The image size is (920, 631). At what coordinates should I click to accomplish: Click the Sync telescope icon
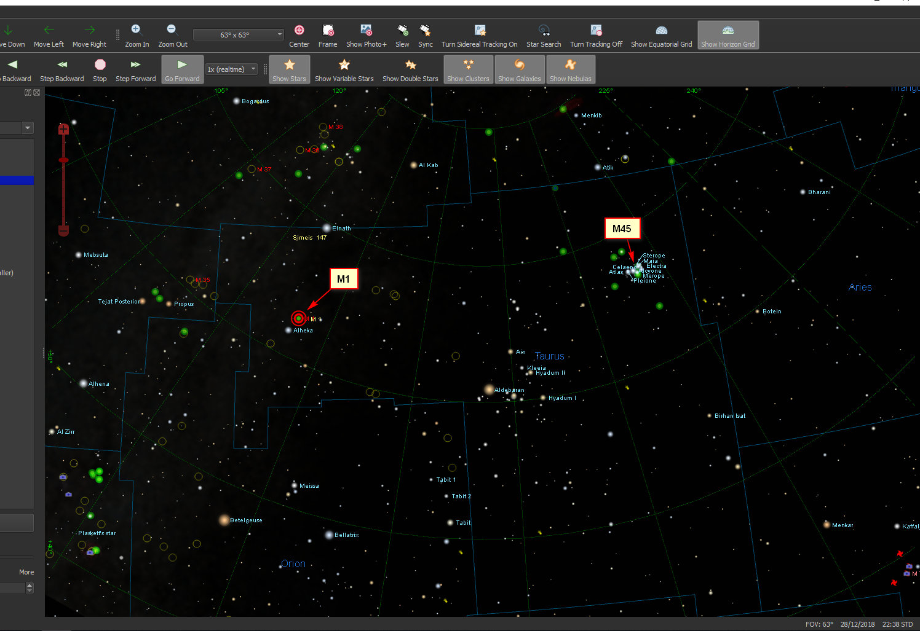[425, 35]
